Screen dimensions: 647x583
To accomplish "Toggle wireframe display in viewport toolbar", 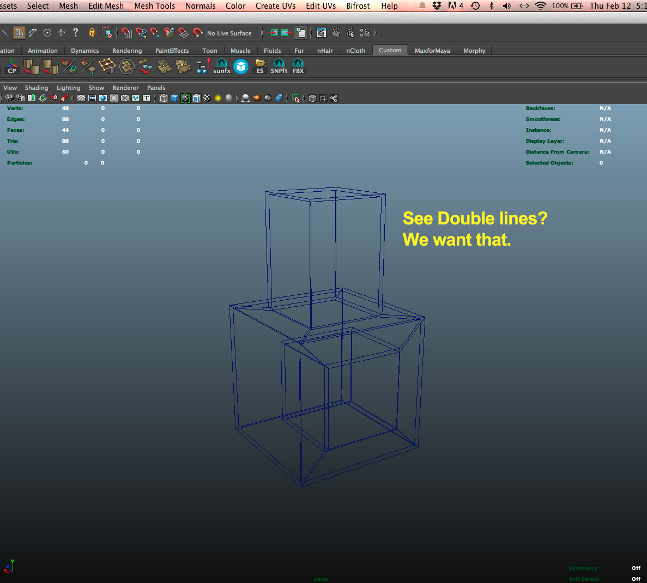I will click(x=164, y=98).
